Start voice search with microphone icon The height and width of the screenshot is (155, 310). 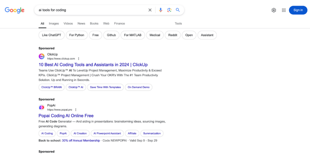161,10
